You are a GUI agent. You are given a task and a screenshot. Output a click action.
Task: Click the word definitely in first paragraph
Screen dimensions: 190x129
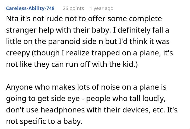tap(134, 30)
